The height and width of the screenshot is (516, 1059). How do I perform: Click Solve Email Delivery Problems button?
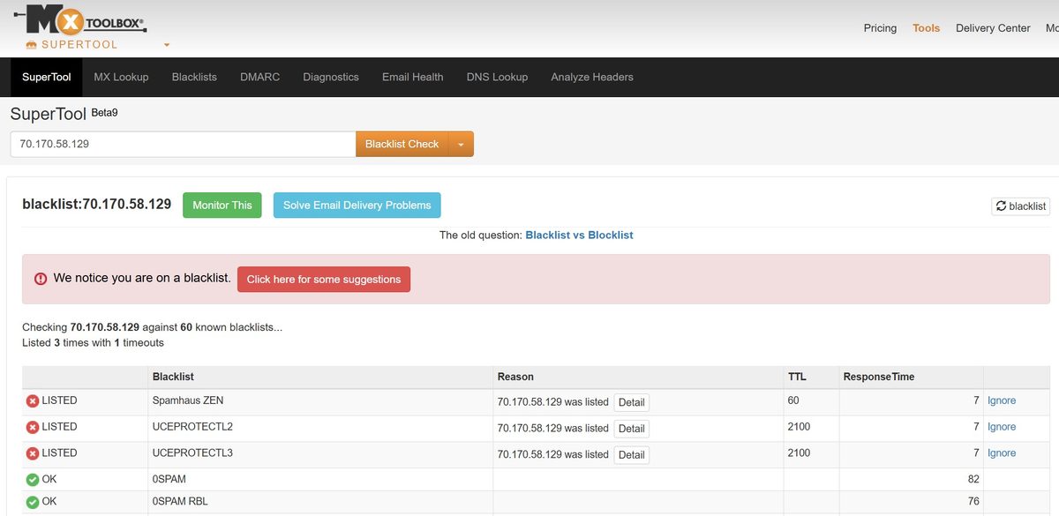point(357,205)
